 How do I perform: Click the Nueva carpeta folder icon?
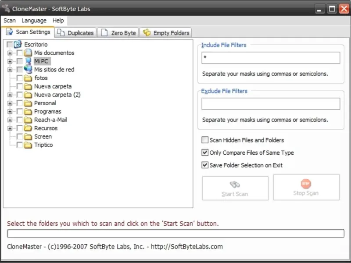pyautogui.click(x=28, y=86)
